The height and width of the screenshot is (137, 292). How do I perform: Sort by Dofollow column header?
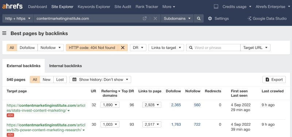(173, 91)
